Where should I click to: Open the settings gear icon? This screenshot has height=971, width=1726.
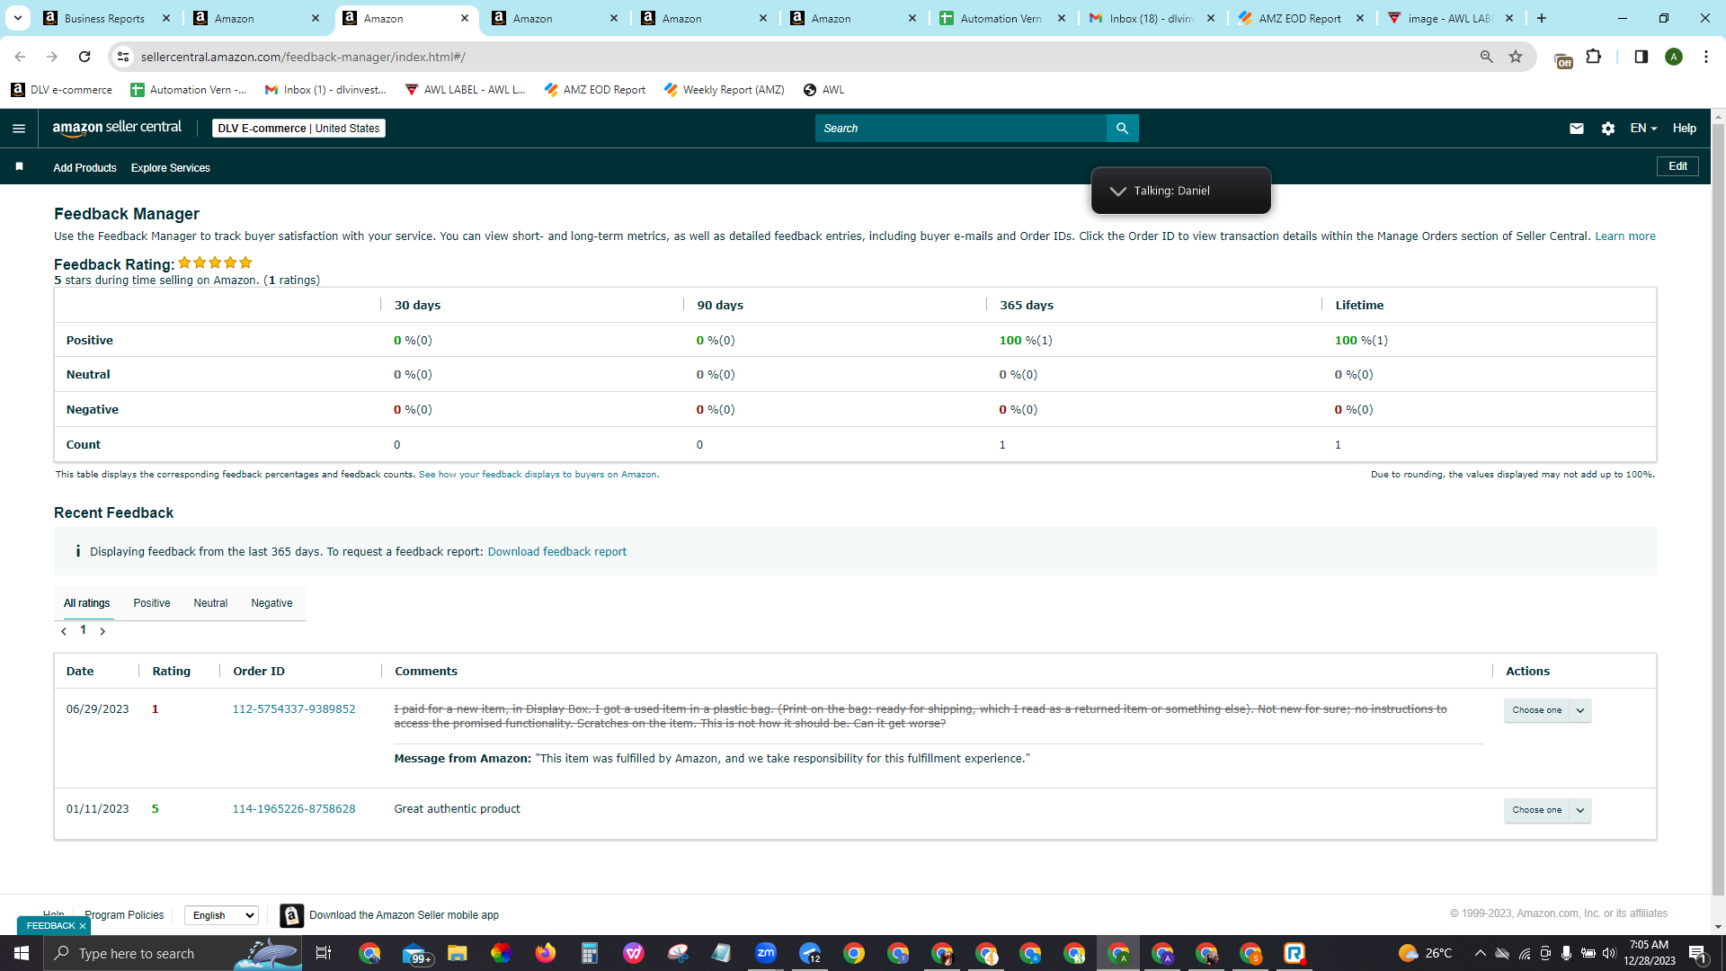pos(1608,129)
